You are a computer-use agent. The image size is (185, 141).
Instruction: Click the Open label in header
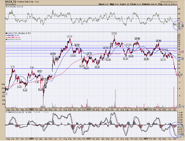pyautogui.click(x=101, y=4)
